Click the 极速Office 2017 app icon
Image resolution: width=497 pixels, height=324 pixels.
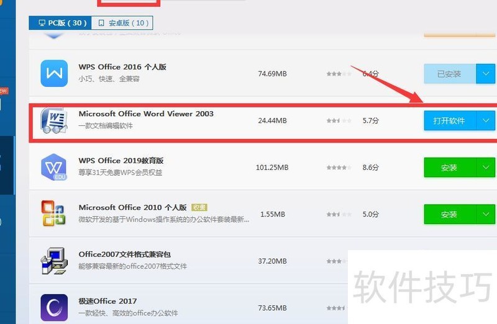54,307
